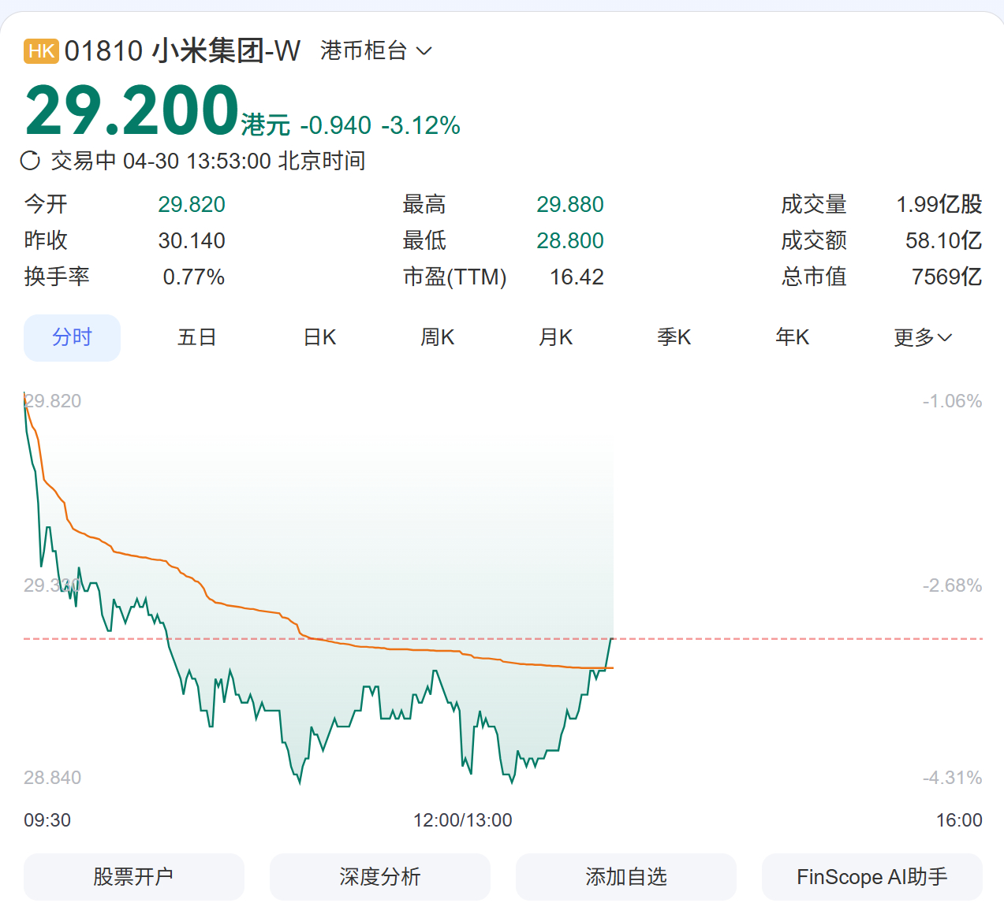Screen dimensions: 1004x903
Task: Click the 总市值 value 7569亿
Action: pyautogui.click(x=947, y=277)
